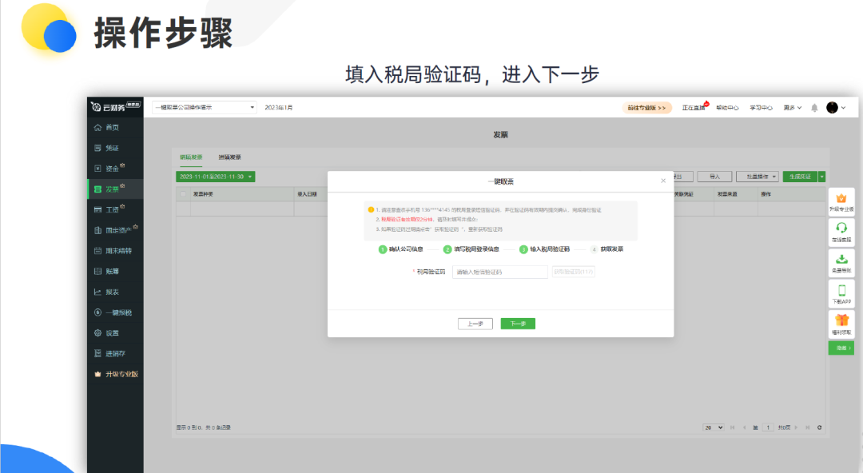The width and height of the screenshot is (863, 473).
Task: Click the 2023年1月 period text
Action: [x=279, y=107]
